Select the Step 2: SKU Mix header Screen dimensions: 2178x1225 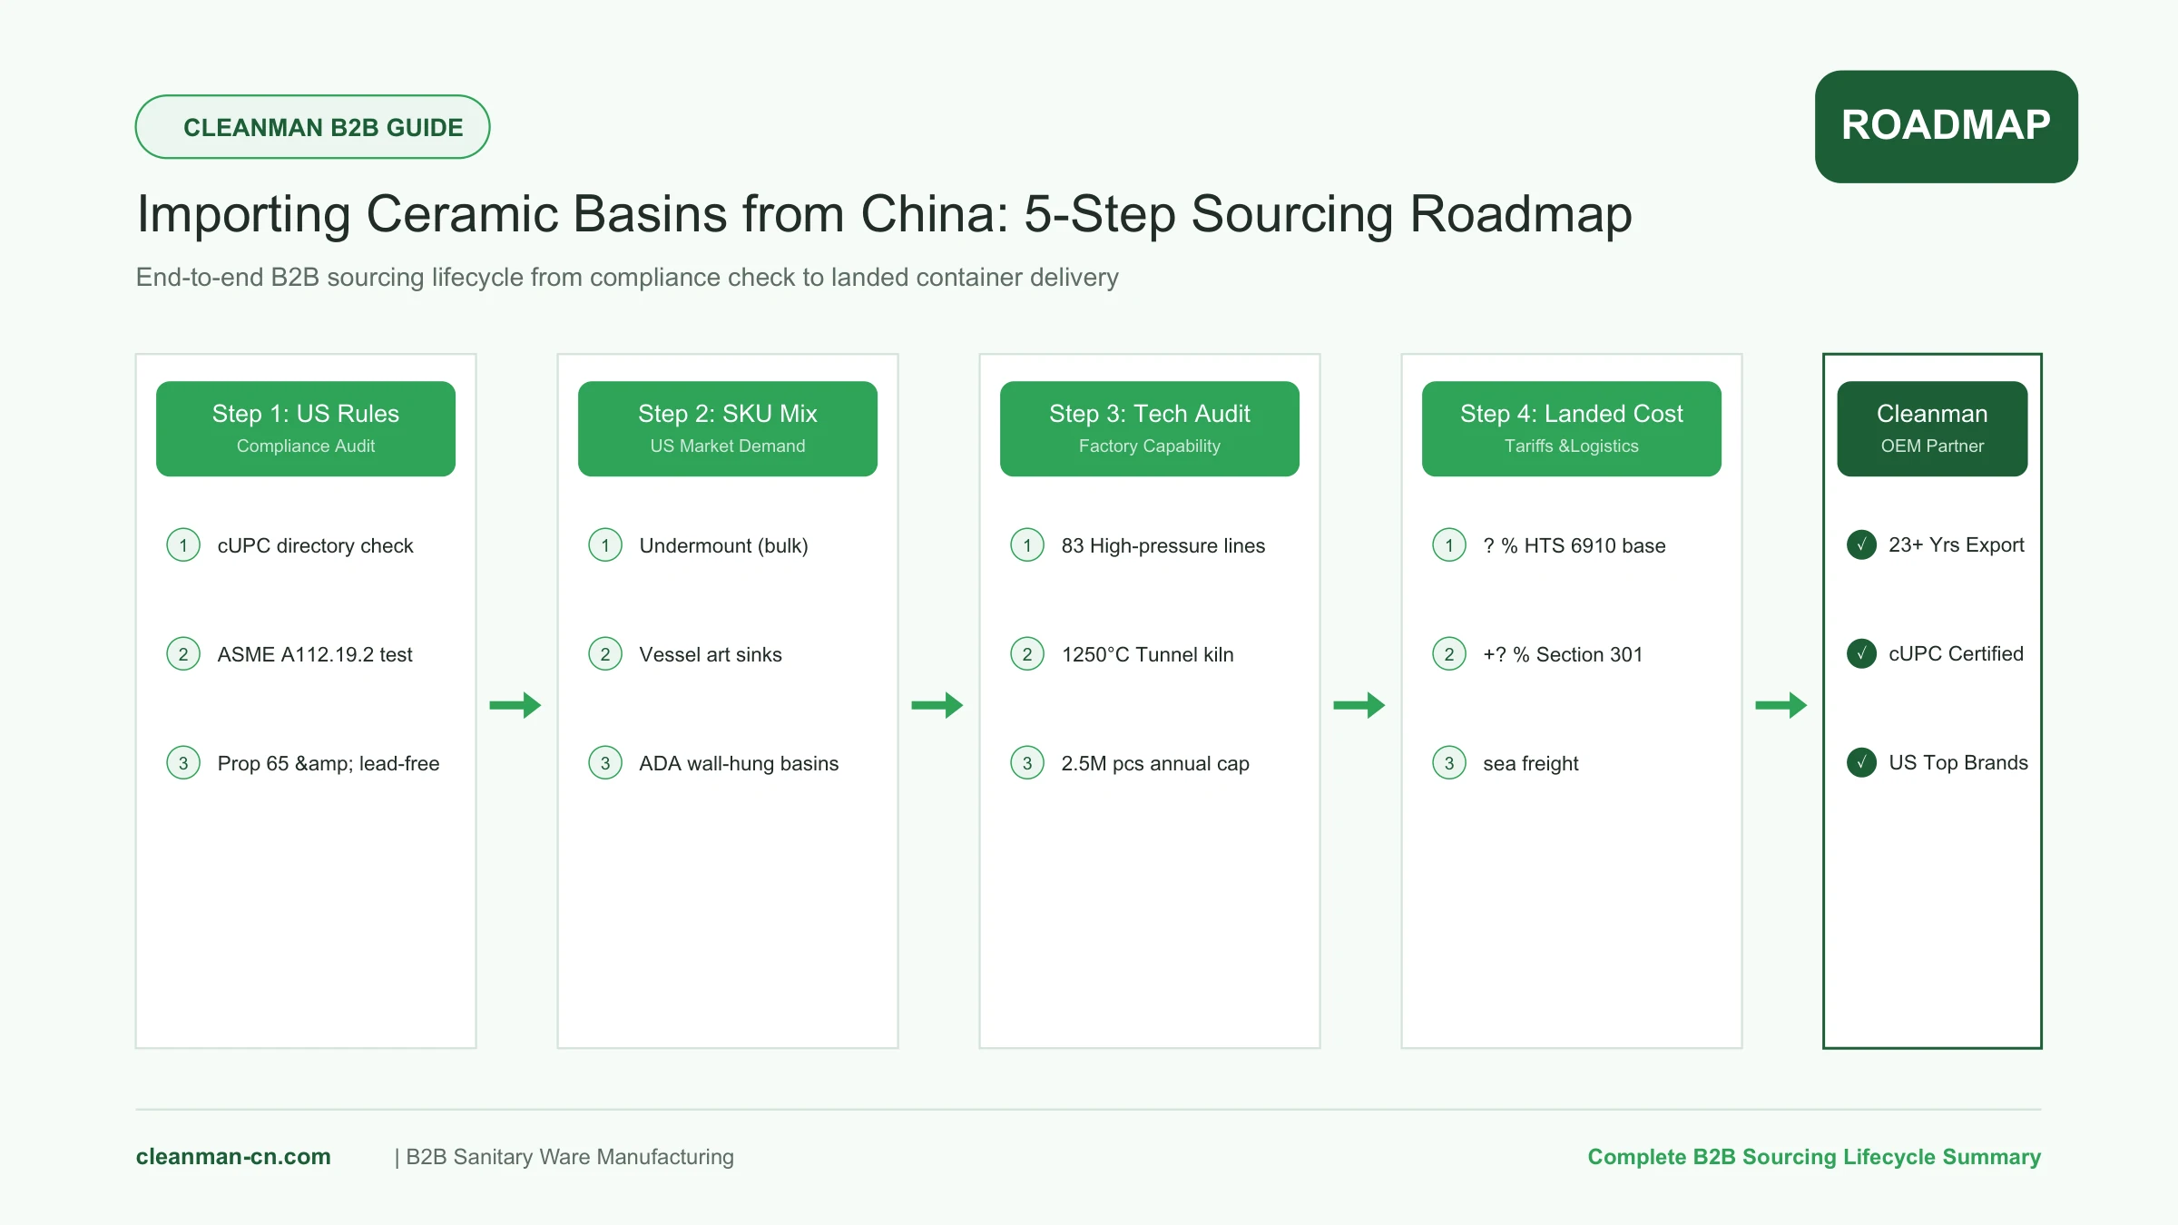(x=728, y=428)
